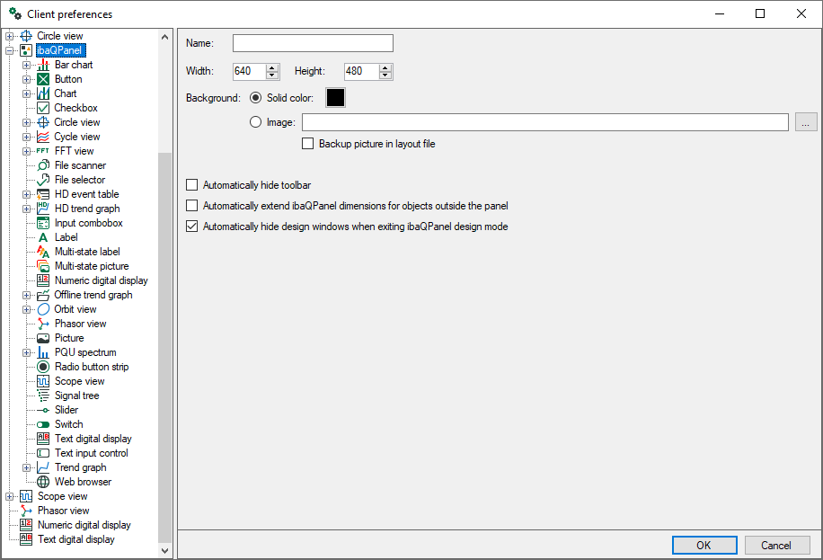Viewport: 823px width, 560px height.
Task: Click the Switch toggle icon in tree
Action: coord(43,424)
